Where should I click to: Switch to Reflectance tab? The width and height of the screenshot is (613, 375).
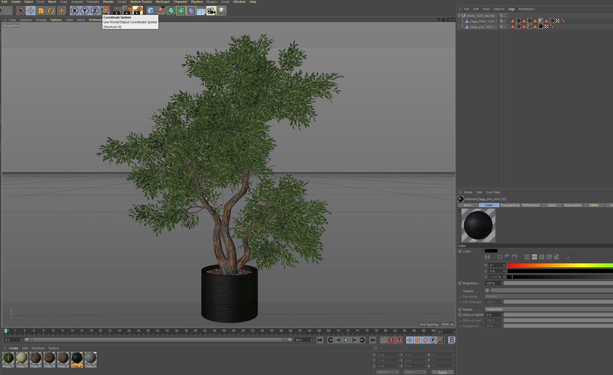tap(531, 205)
